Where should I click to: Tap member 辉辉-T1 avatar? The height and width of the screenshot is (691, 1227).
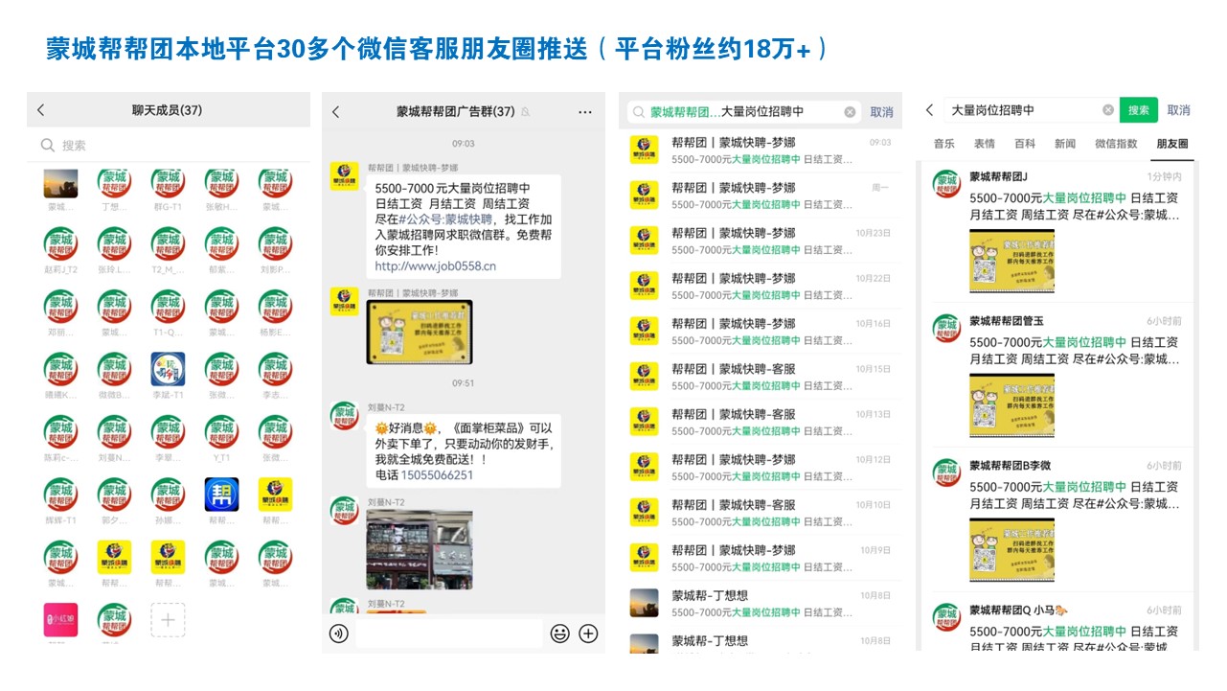tap(60, 495)
